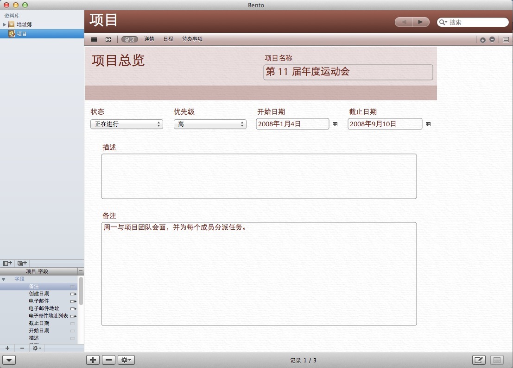Open the 优先级 dropdown showing 高

[x=210, y=124]
